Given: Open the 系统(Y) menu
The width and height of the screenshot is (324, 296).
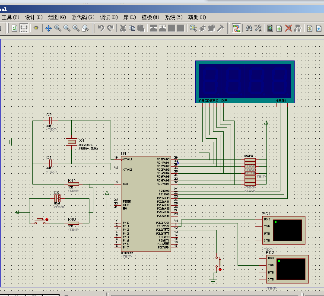Looking at the screenshot, I should (174, 17).
